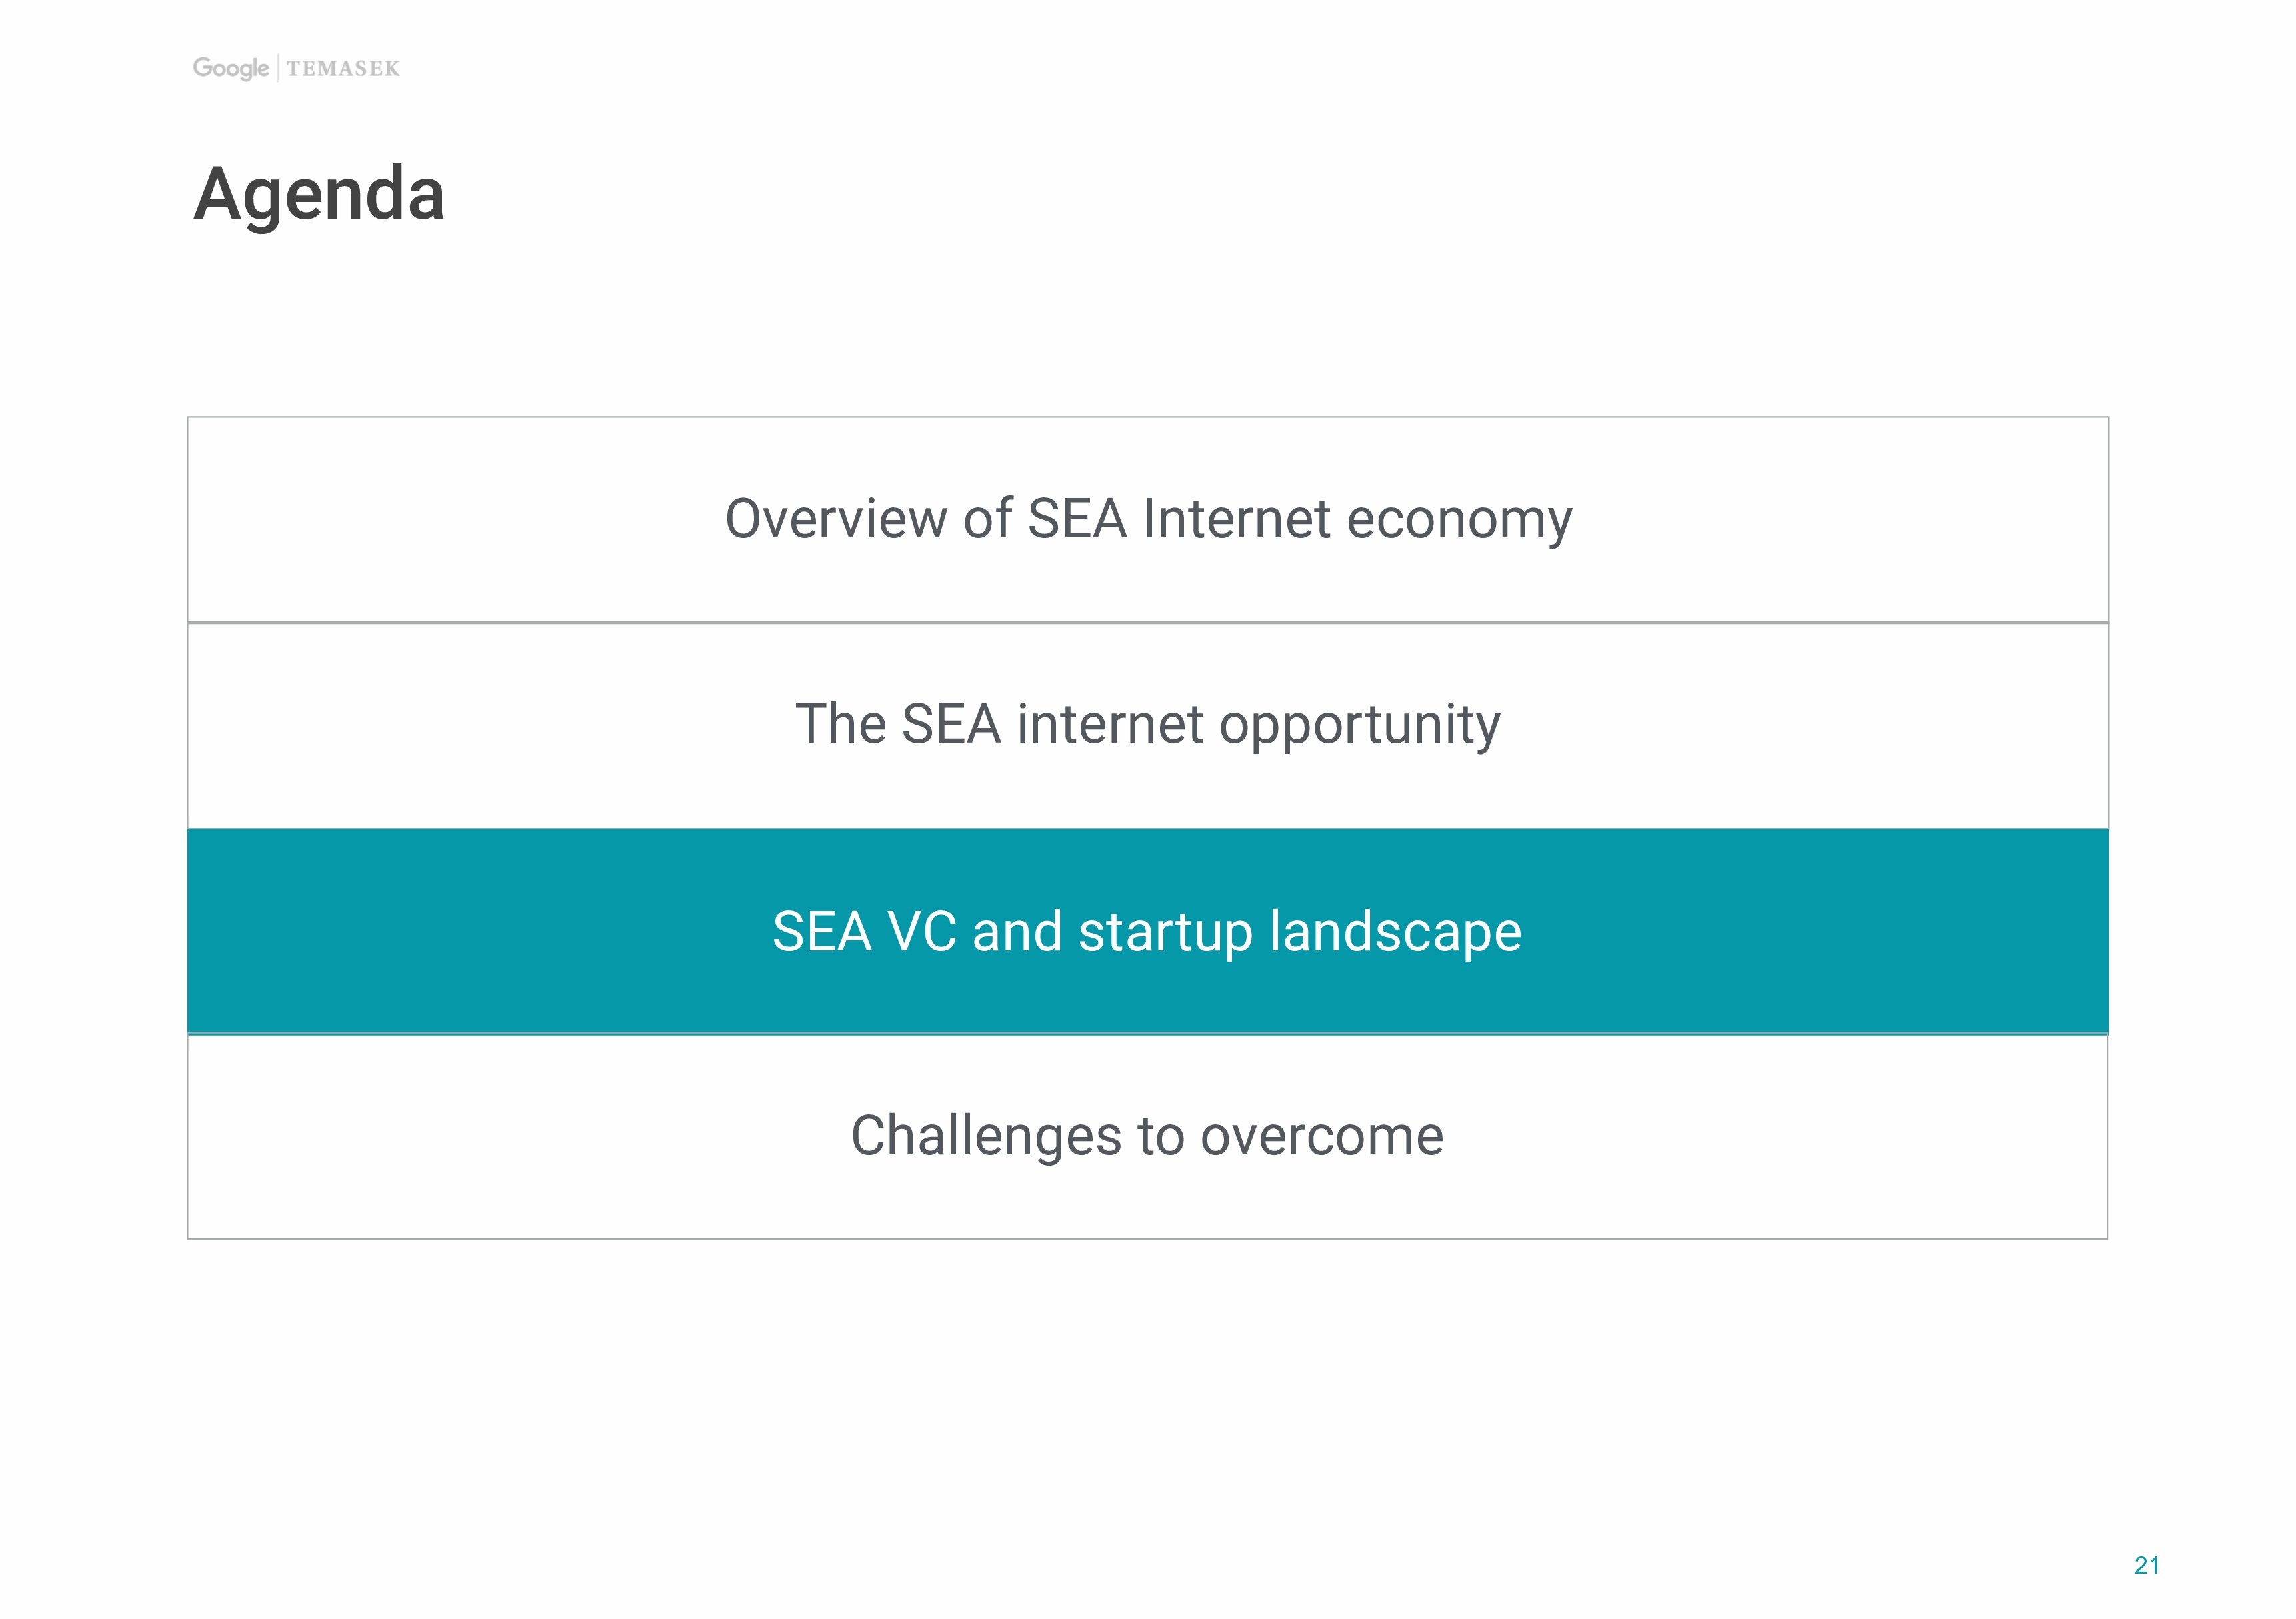Click highlighted "SEA VC and startup landscape" section

pos(1147,931)
